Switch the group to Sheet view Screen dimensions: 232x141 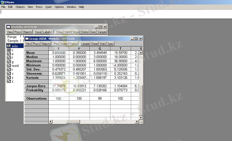click(95, 44)
